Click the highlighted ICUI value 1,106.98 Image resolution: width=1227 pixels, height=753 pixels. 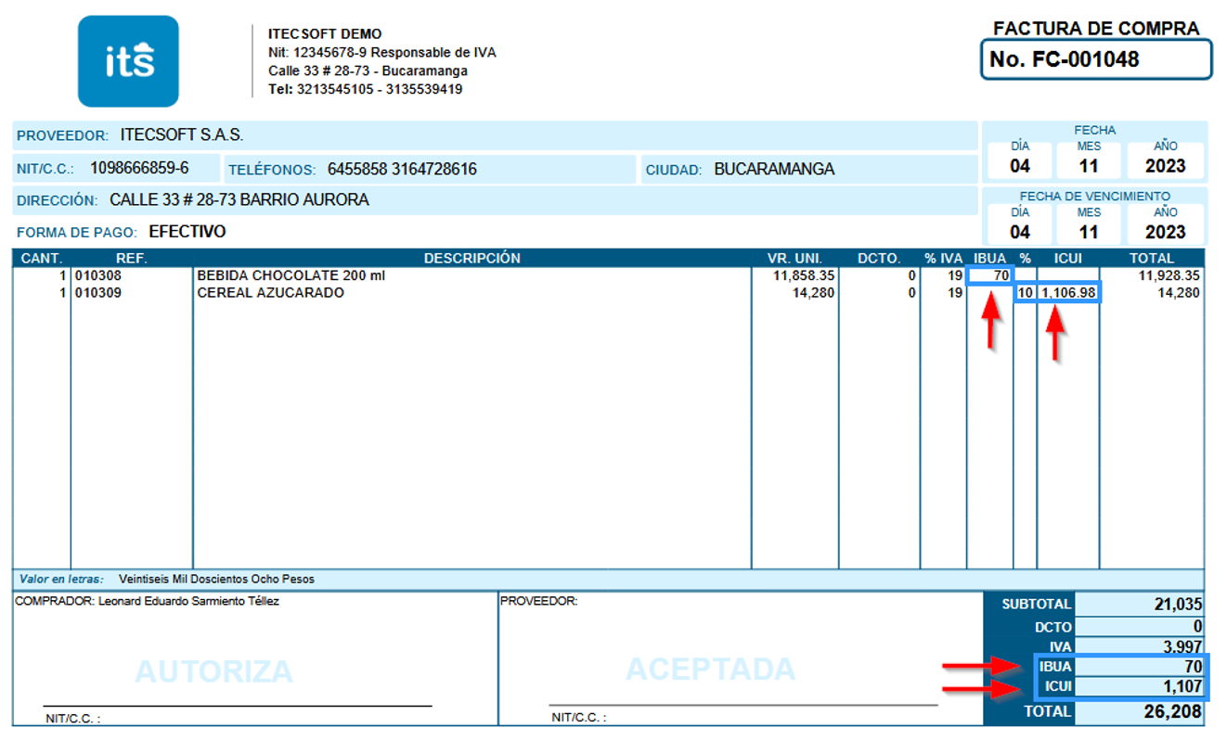(x=1069, y=292)
